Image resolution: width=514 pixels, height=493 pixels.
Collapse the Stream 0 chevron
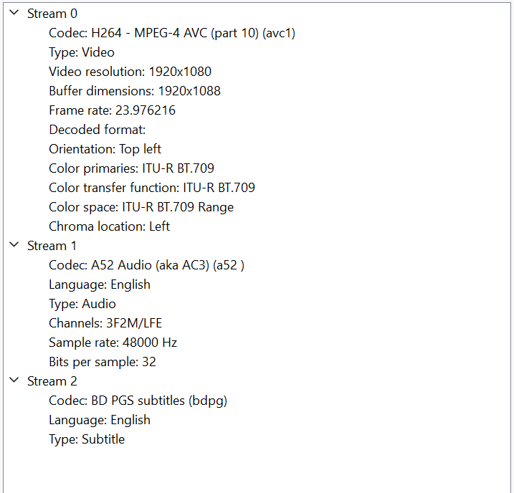pos(14,13)
